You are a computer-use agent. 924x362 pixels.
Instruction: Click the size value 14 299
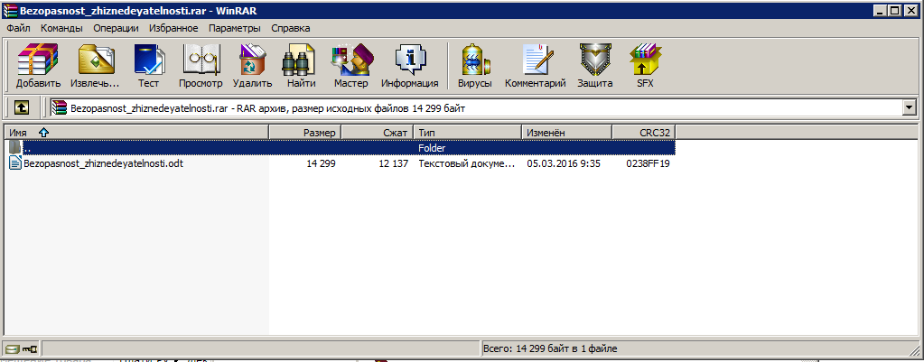point(322,163)
